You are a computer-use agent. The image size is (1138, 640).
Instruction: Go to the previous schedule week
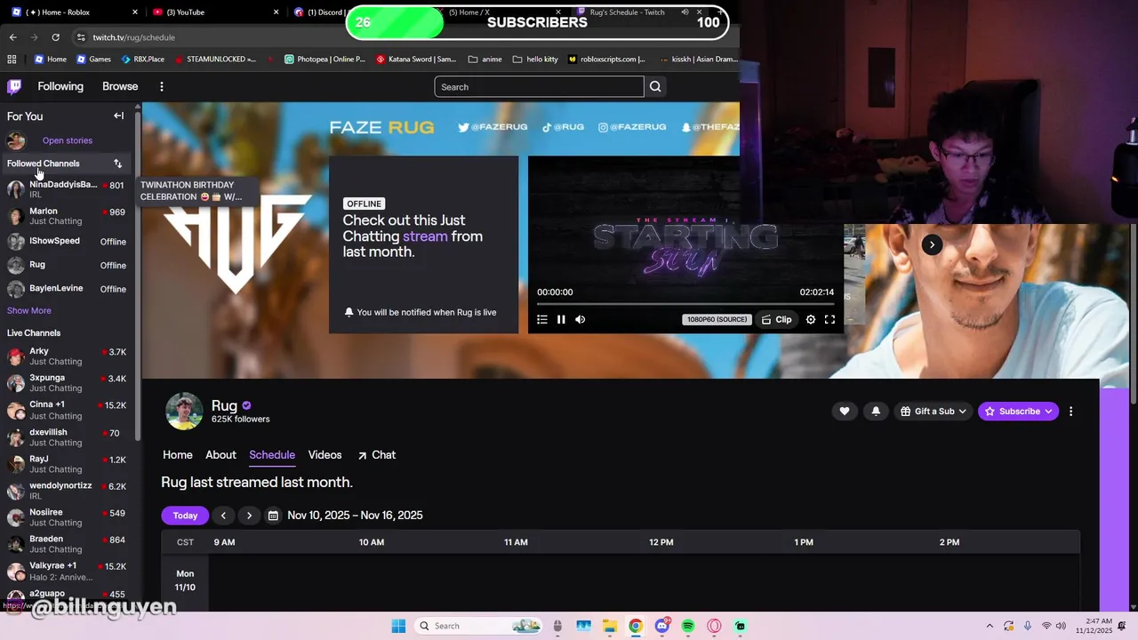(223, 516)
